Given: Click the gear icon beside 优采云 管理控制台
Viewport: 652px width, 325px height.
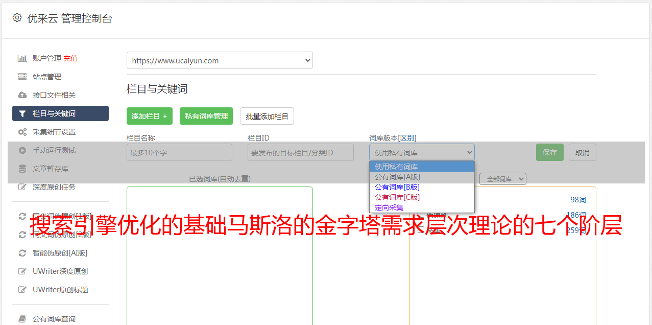Looking at the screenshot, I should pyautogui.click(x=17, y=18).
